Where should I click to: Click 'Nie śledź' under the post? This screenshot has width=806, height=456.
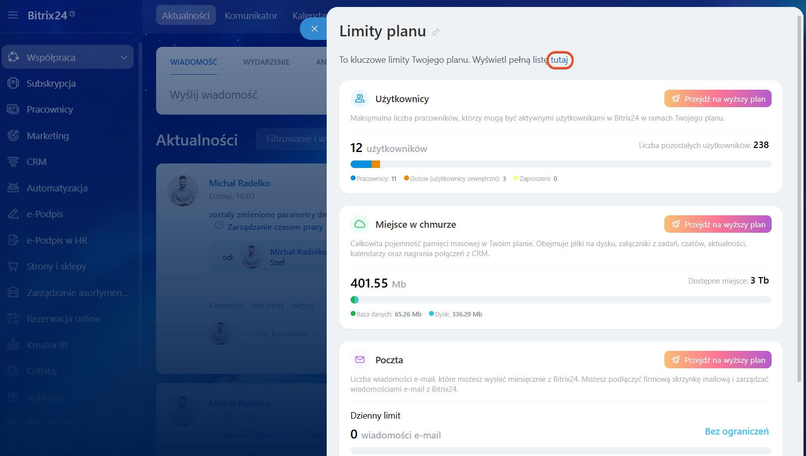pyautogui.click(x=267, y=305)
